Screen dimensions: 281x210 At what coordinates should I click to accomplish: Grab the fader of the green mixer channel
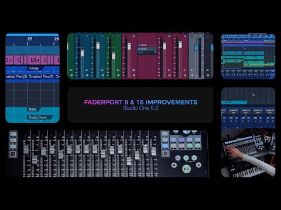114,56
